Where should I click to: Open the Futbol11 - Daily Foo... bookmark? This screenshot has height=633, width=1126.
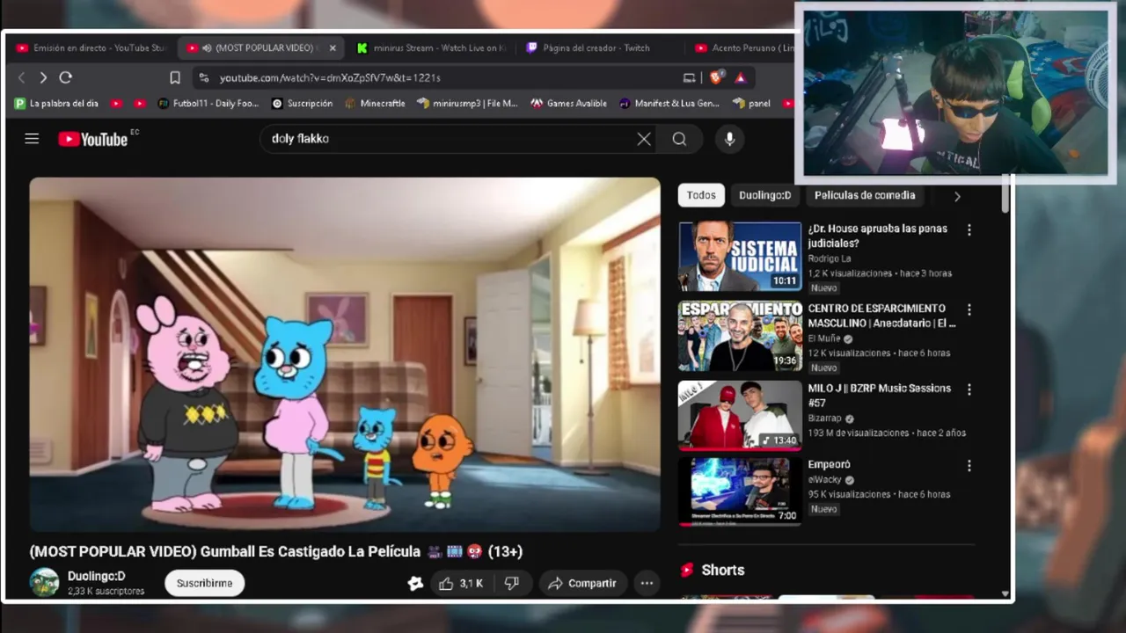tap(208, 103)
